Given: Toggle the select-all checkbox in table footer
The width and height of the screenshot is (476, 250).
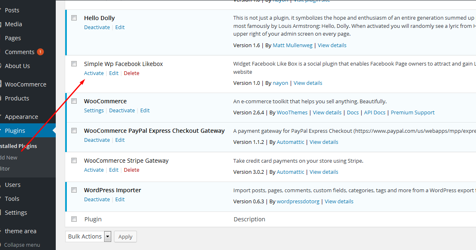Looking at the screenshot, I should pyautogui.click(x=74, y=219).
